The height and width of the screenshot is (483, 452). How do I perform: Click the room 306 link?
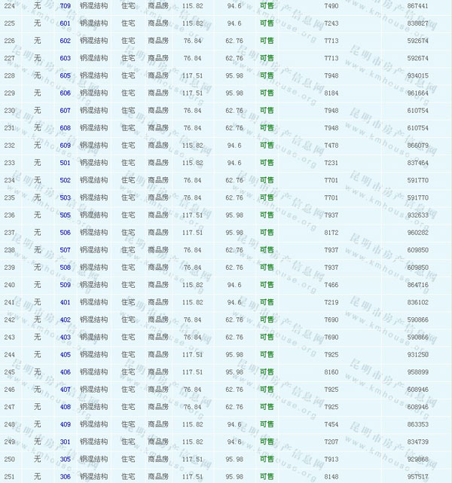(65, 477)
